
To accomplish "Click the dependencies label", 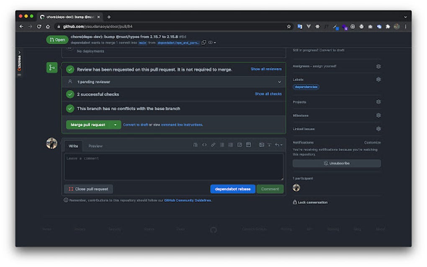I will pyautogui.click(x=306, y=87).
